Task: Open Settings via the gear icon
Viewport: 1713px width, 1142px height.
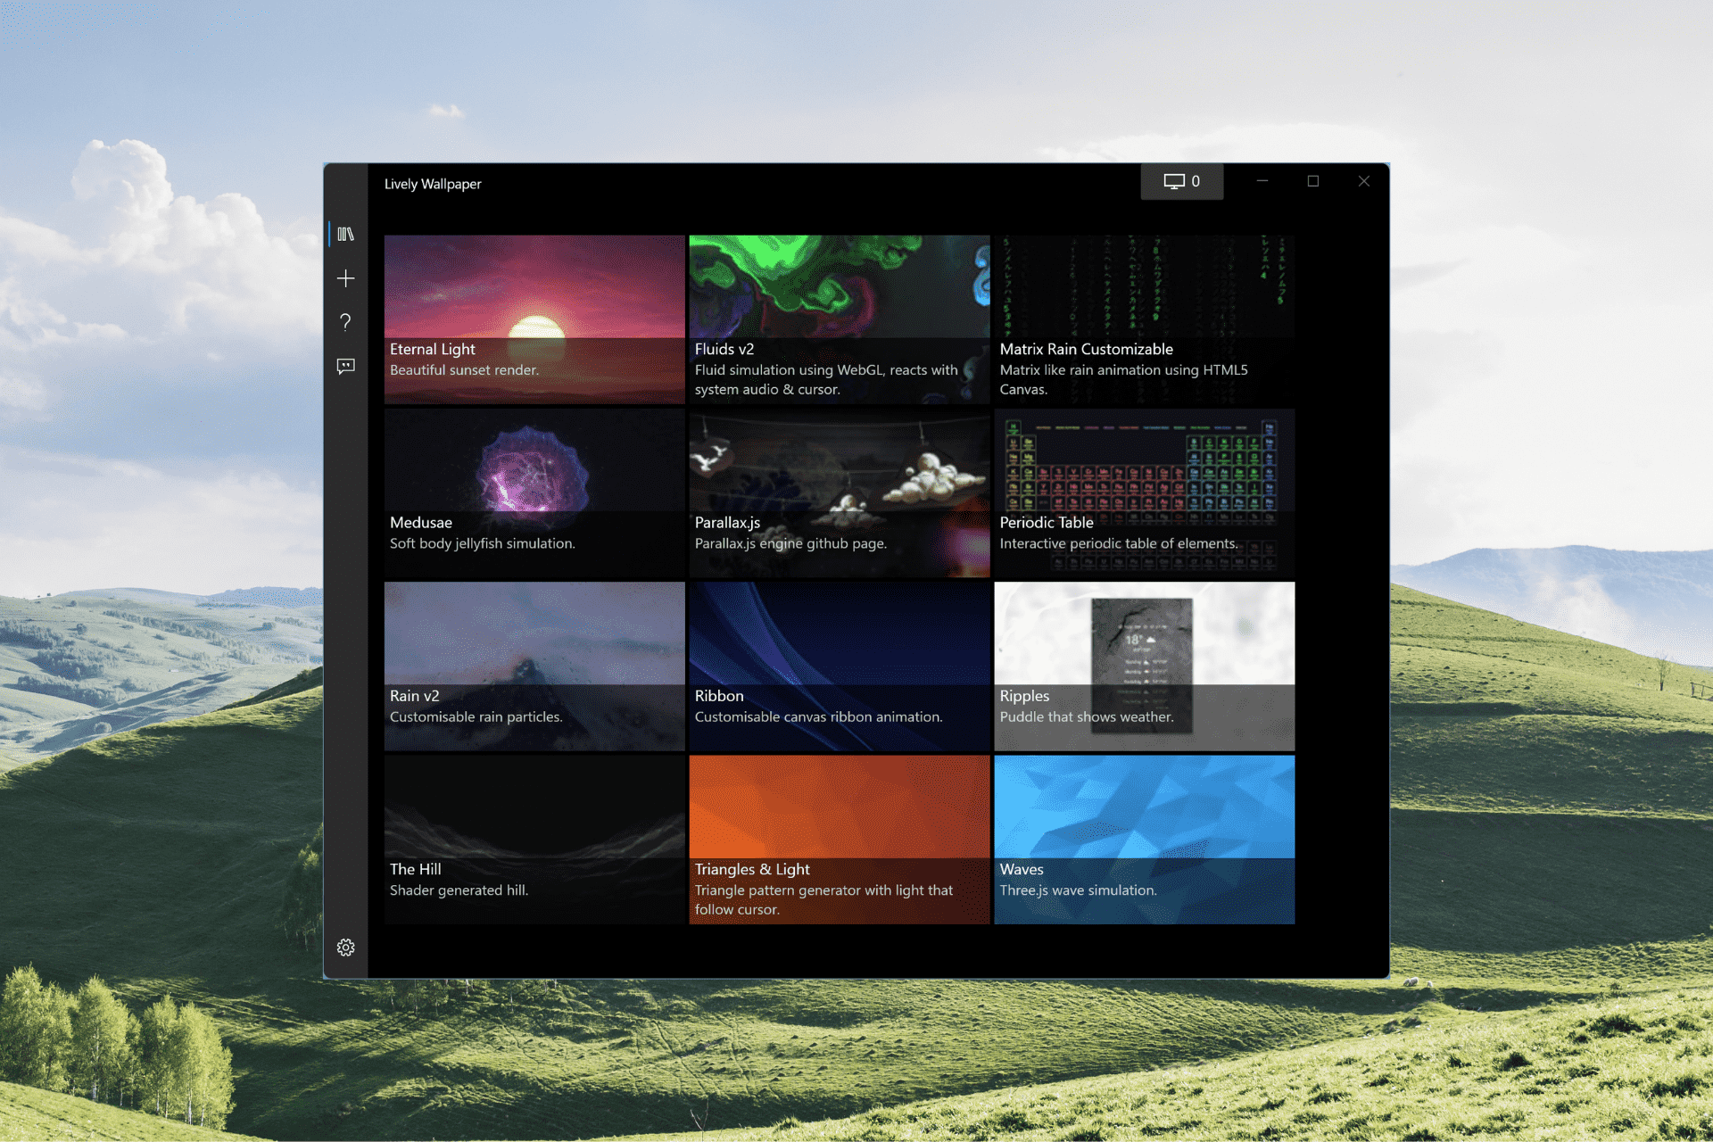Action: pyautogui.click(x=346, y=948)
